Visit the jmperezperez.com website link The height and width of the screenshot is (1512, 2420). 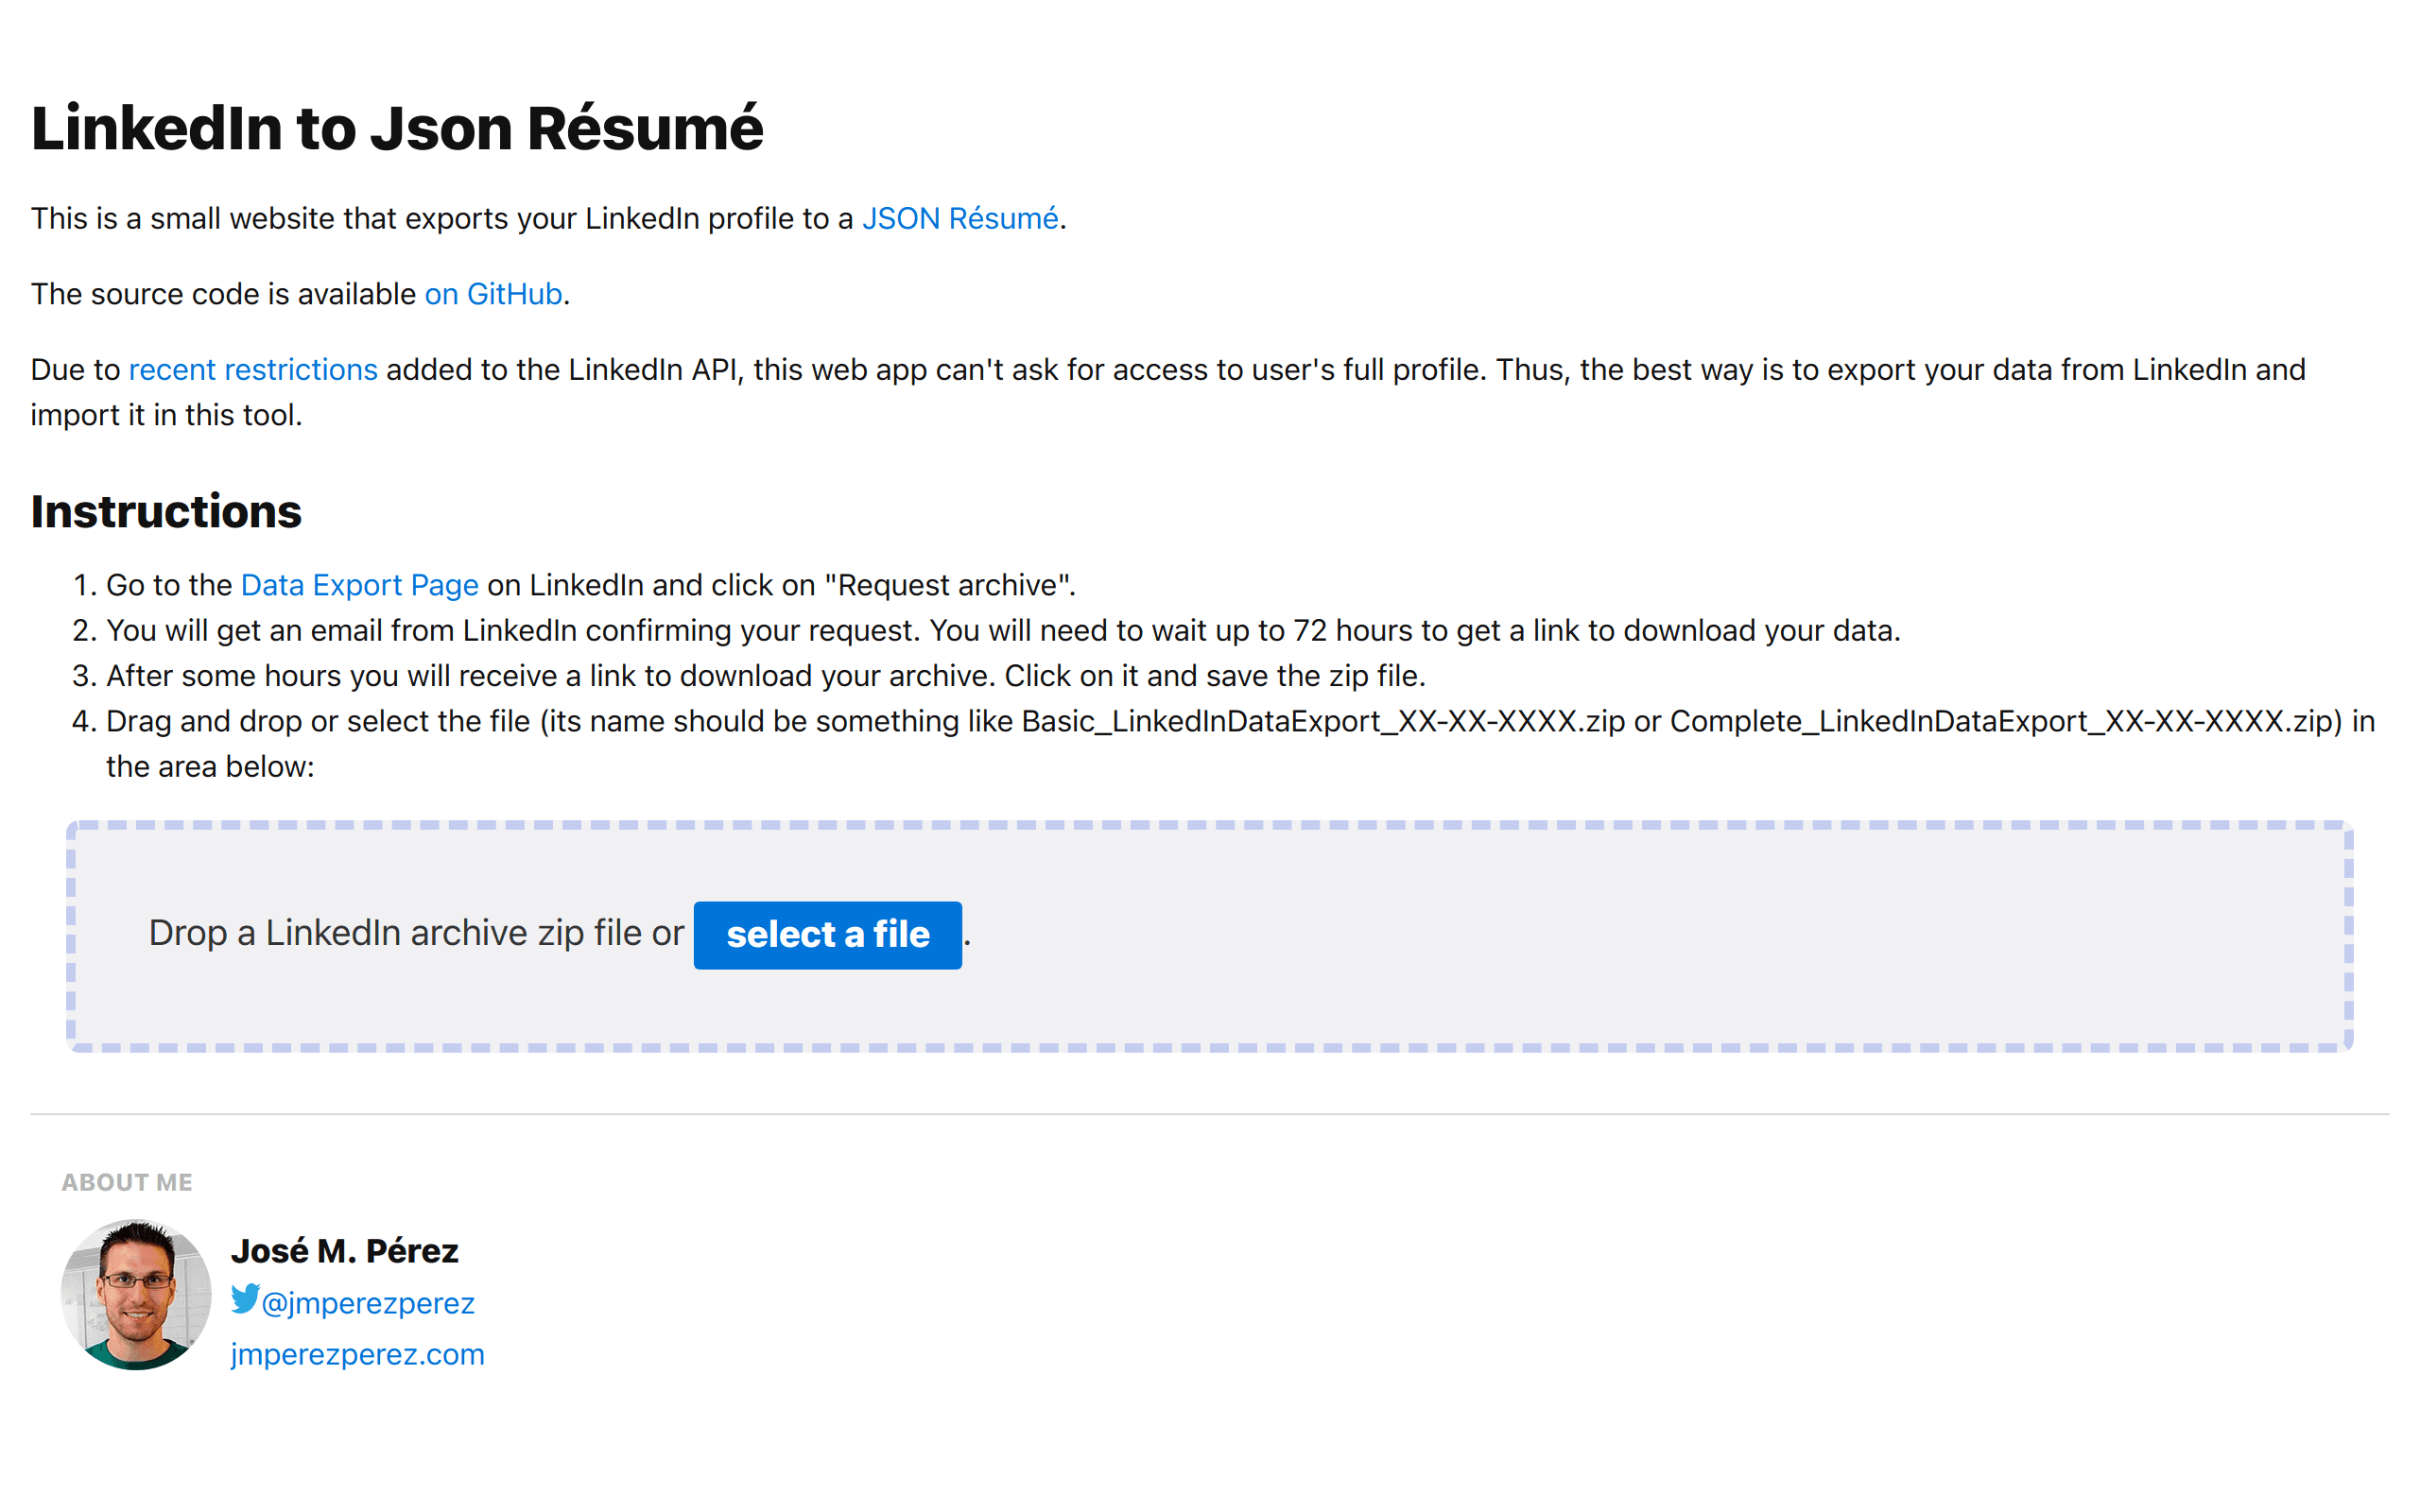pyautogui.click(x=357, y=1354)
